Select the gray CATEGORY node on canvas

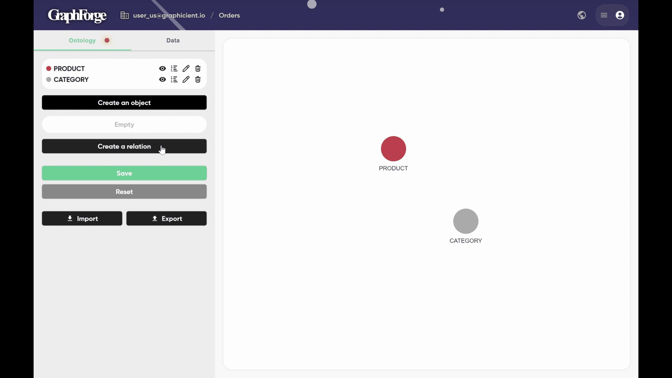[x=465, y=221]
